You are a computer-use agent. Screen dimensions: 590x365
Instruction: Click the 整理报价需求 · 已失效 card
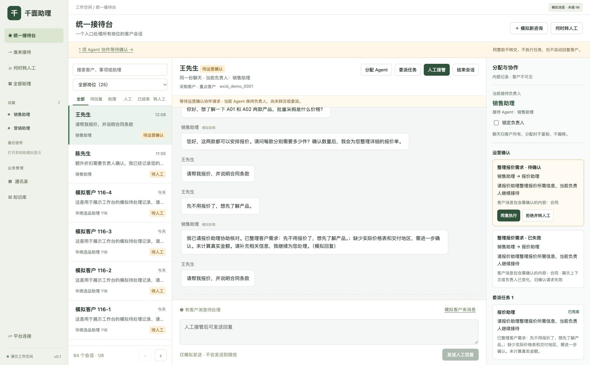(538, 259)
